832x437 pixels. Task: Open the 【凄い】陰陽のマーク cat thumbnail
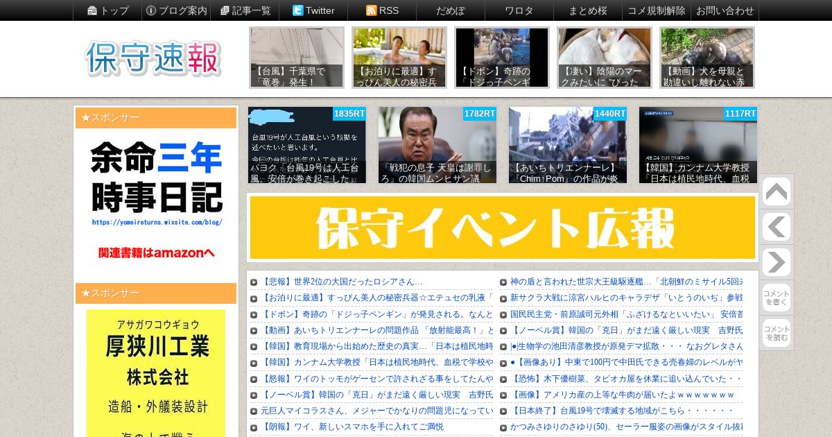pos(605,58)
